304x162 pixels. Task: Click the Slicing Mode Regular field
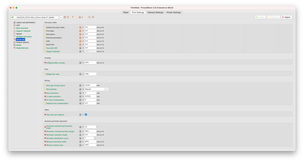pyautogui.click(x=94, y=89)
